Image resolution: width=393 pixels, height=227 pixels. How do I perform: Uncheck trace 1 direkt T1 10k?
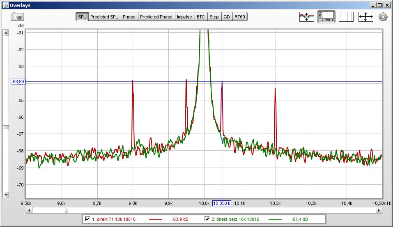pyautogui.click(x=87, y=219)
